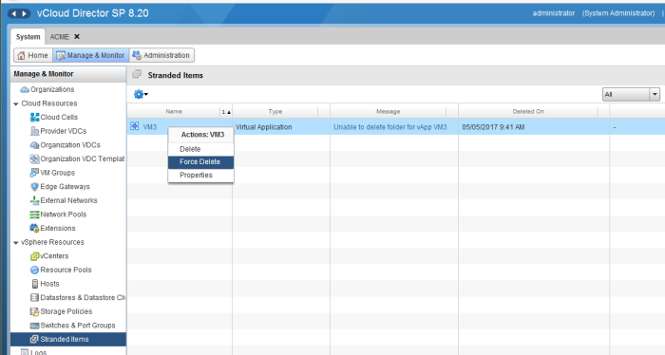665x355 pixels.
Task: Click the forward navigation arrow
Action: click(x=24, y=13)
